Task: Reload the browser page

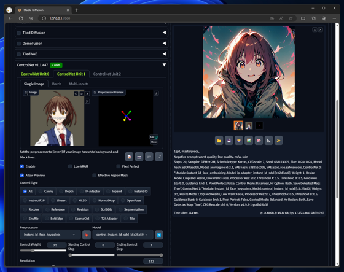Action: click(21, 18)
